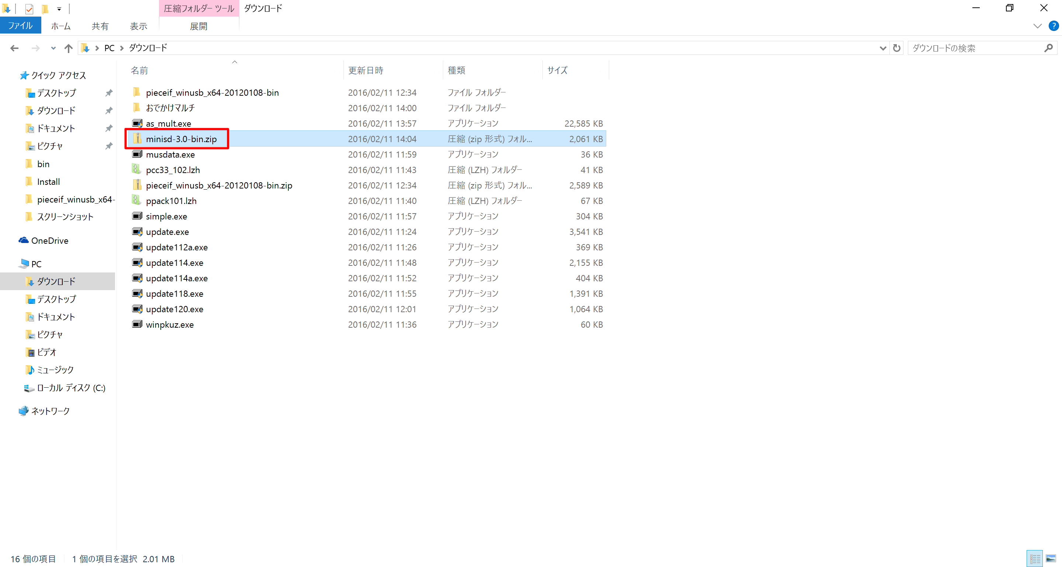Open pinned ダウンロード under Quick Access
This screenshot has height=567, width=1062.
[56, 111]
